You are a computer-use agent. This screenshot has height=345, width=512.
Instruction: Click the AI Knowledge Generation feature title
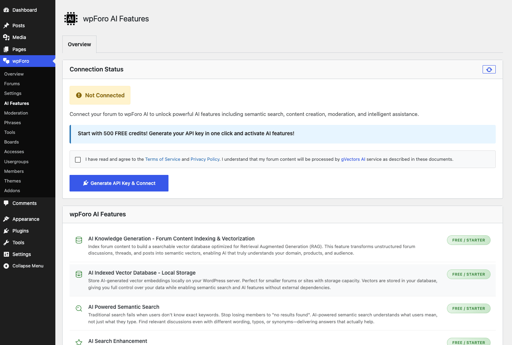coord(171,238)
